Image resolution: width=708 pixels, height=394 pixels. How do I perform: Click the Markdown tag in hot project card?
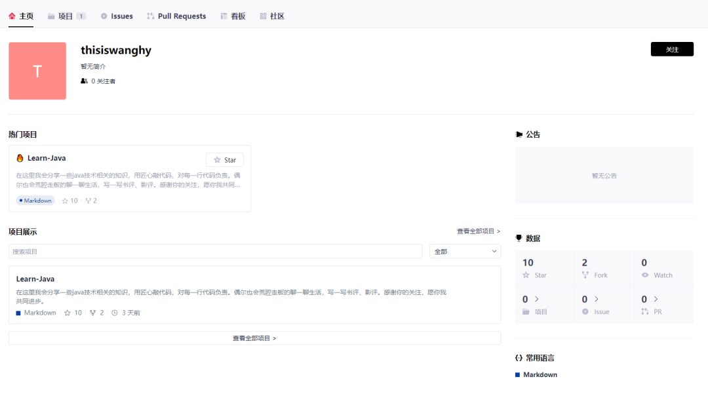click(x=35, y=201)
